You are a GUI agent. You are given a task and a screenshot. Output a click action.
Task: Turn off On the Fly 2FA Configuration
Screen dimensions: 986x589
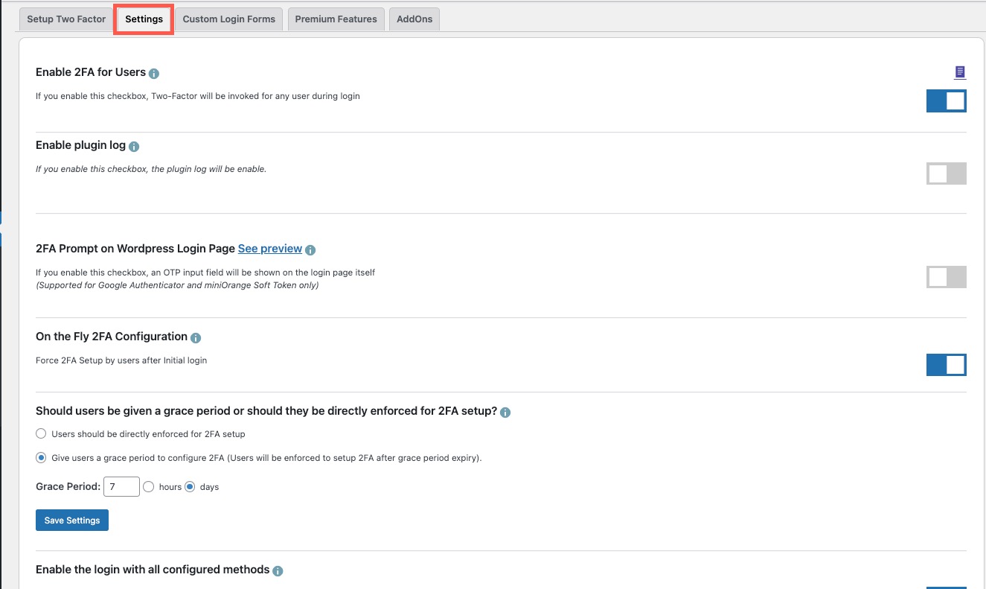[x=946, y=365]
